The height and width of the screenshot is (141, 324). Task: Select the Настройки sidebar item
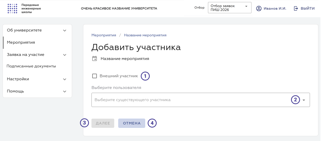coord(18,79)
